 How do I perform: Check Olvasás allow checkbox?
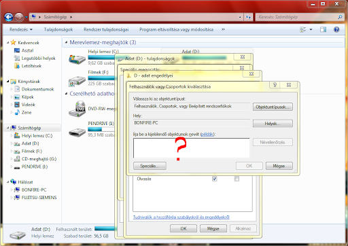[214, 179]
